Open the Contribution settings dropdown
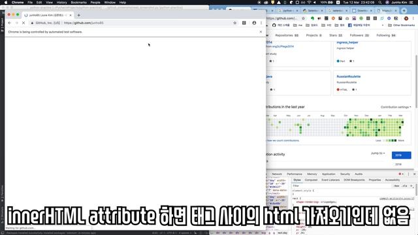 [x=396, y=107]
